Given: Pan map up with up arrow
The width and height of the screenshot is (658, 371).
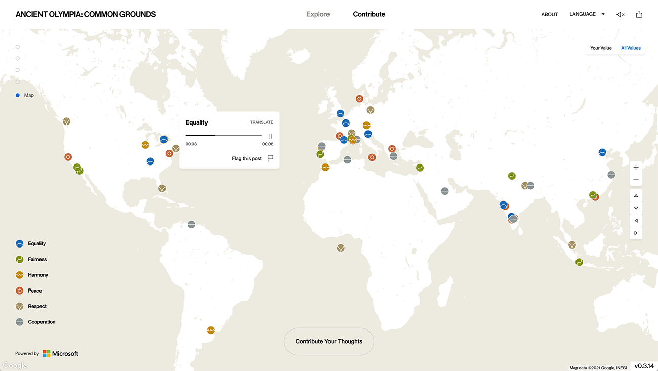Looking at the screenshot, I should click(636, 196).
